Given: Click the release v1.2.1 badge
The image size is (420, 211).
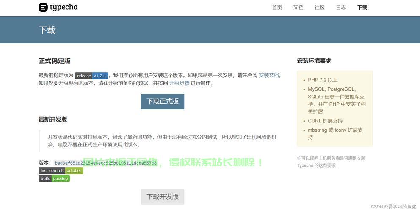Looking at the screenshot, I should point(91,76).
